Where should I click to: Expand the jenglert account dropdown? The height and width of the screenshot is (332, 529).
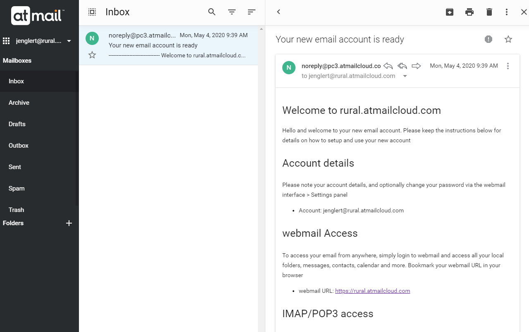69,41
